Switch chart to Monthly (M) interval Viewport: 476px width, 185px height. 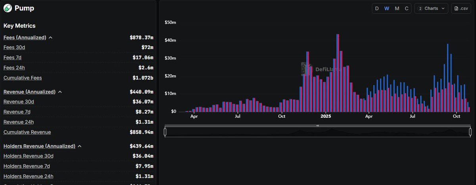[397, 8]
